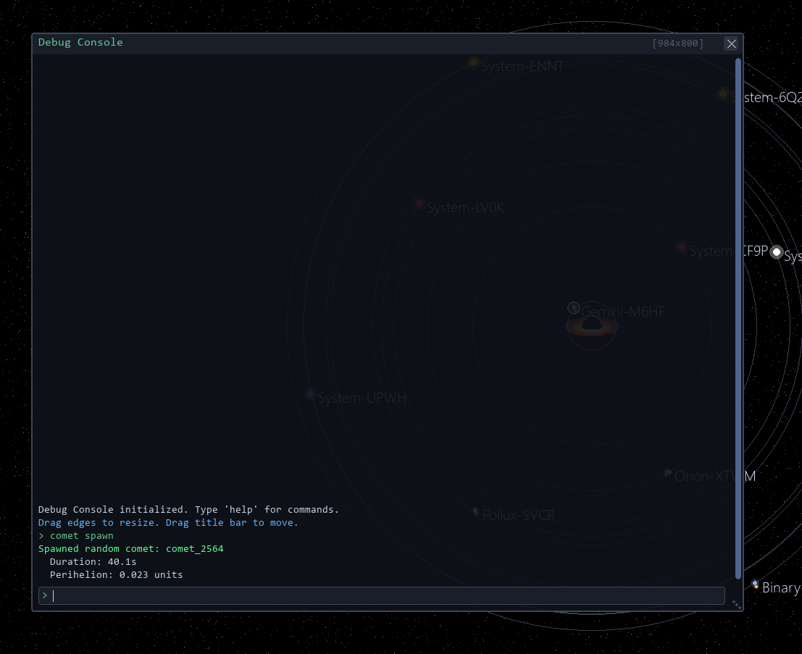This screenshot has height=654, width=802.
Task: Select the 'Spawned random comet: comet_2564' line
Action: point(131,549)
